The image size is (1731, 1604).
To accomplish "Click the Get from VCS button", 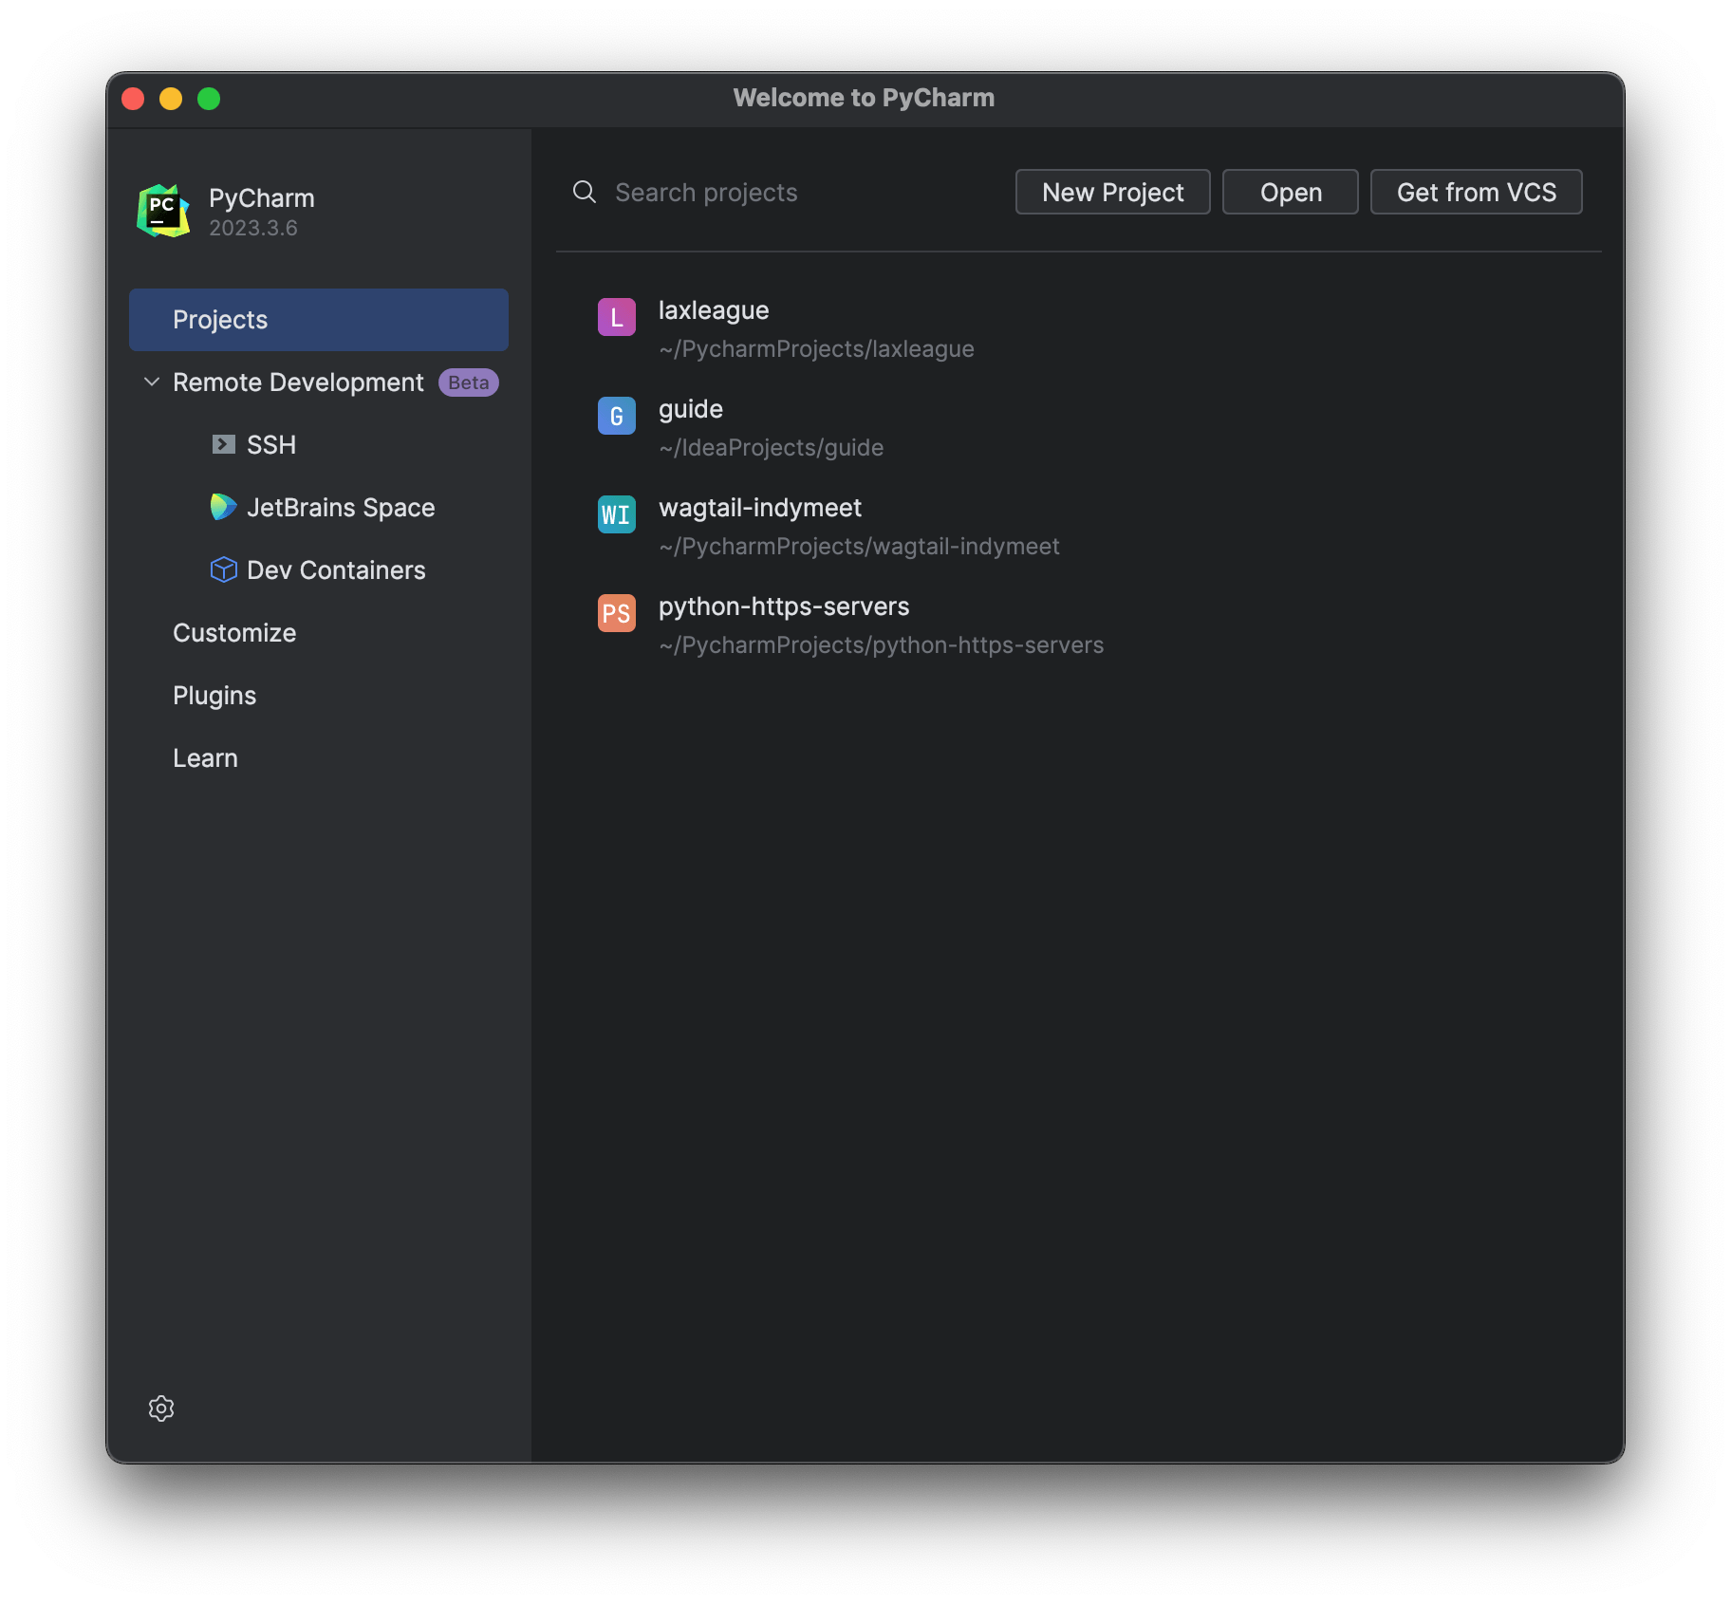I will pos(1476,192).
